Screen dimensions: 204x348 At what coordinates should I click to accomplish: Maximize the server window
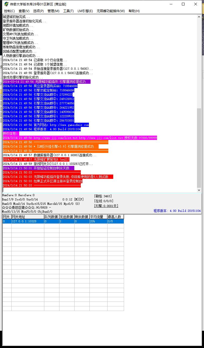point(183,4)
